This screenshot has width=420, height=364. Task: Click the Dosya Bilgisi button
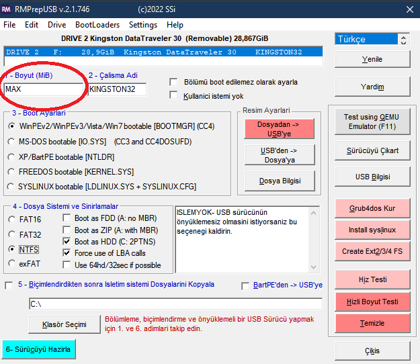tap(280, 181)
